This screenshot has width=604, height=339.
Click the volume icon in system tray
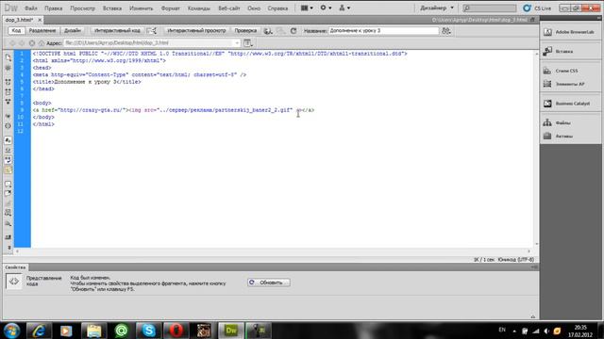tap(546, 331)
